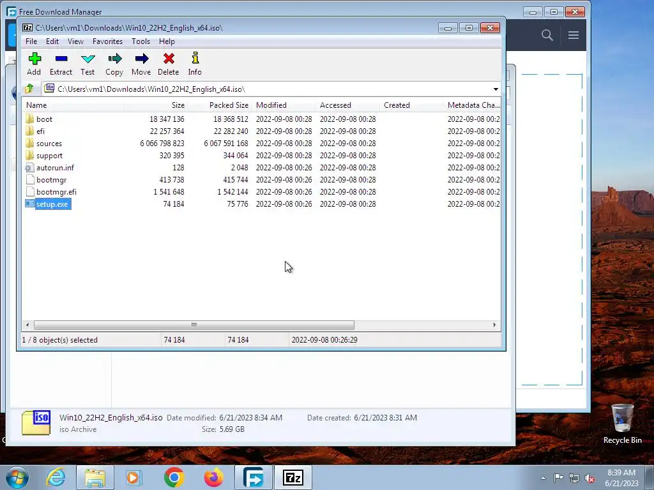Open the Edit menu in 7-Zip
The height and width of the screenshot is (490, 654).
[52, 41]
